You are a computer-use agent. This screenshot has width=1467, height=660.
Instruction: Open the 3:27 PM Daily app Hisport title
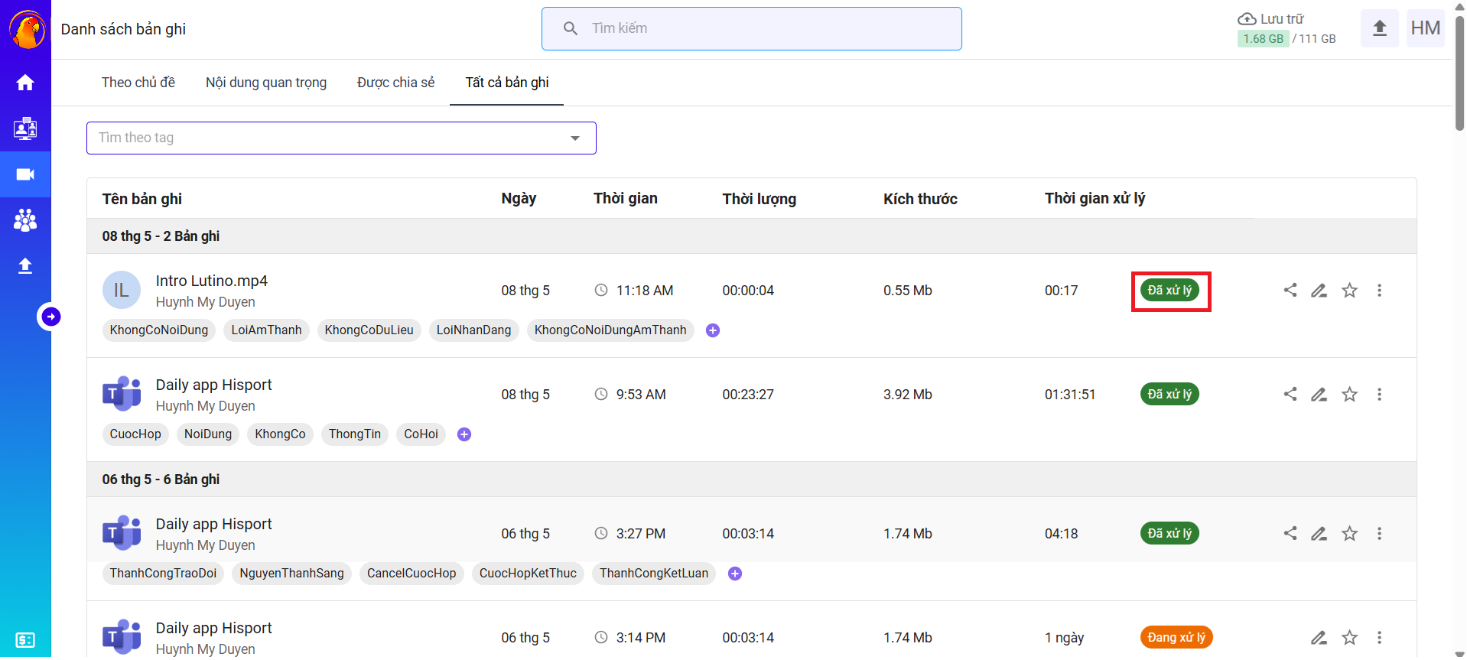(214, 524)
